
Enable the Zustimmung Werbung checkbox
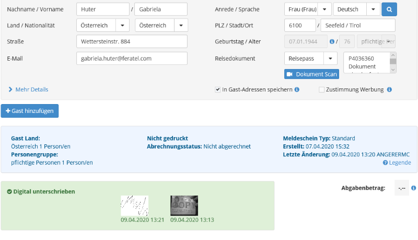coord(322,90)
